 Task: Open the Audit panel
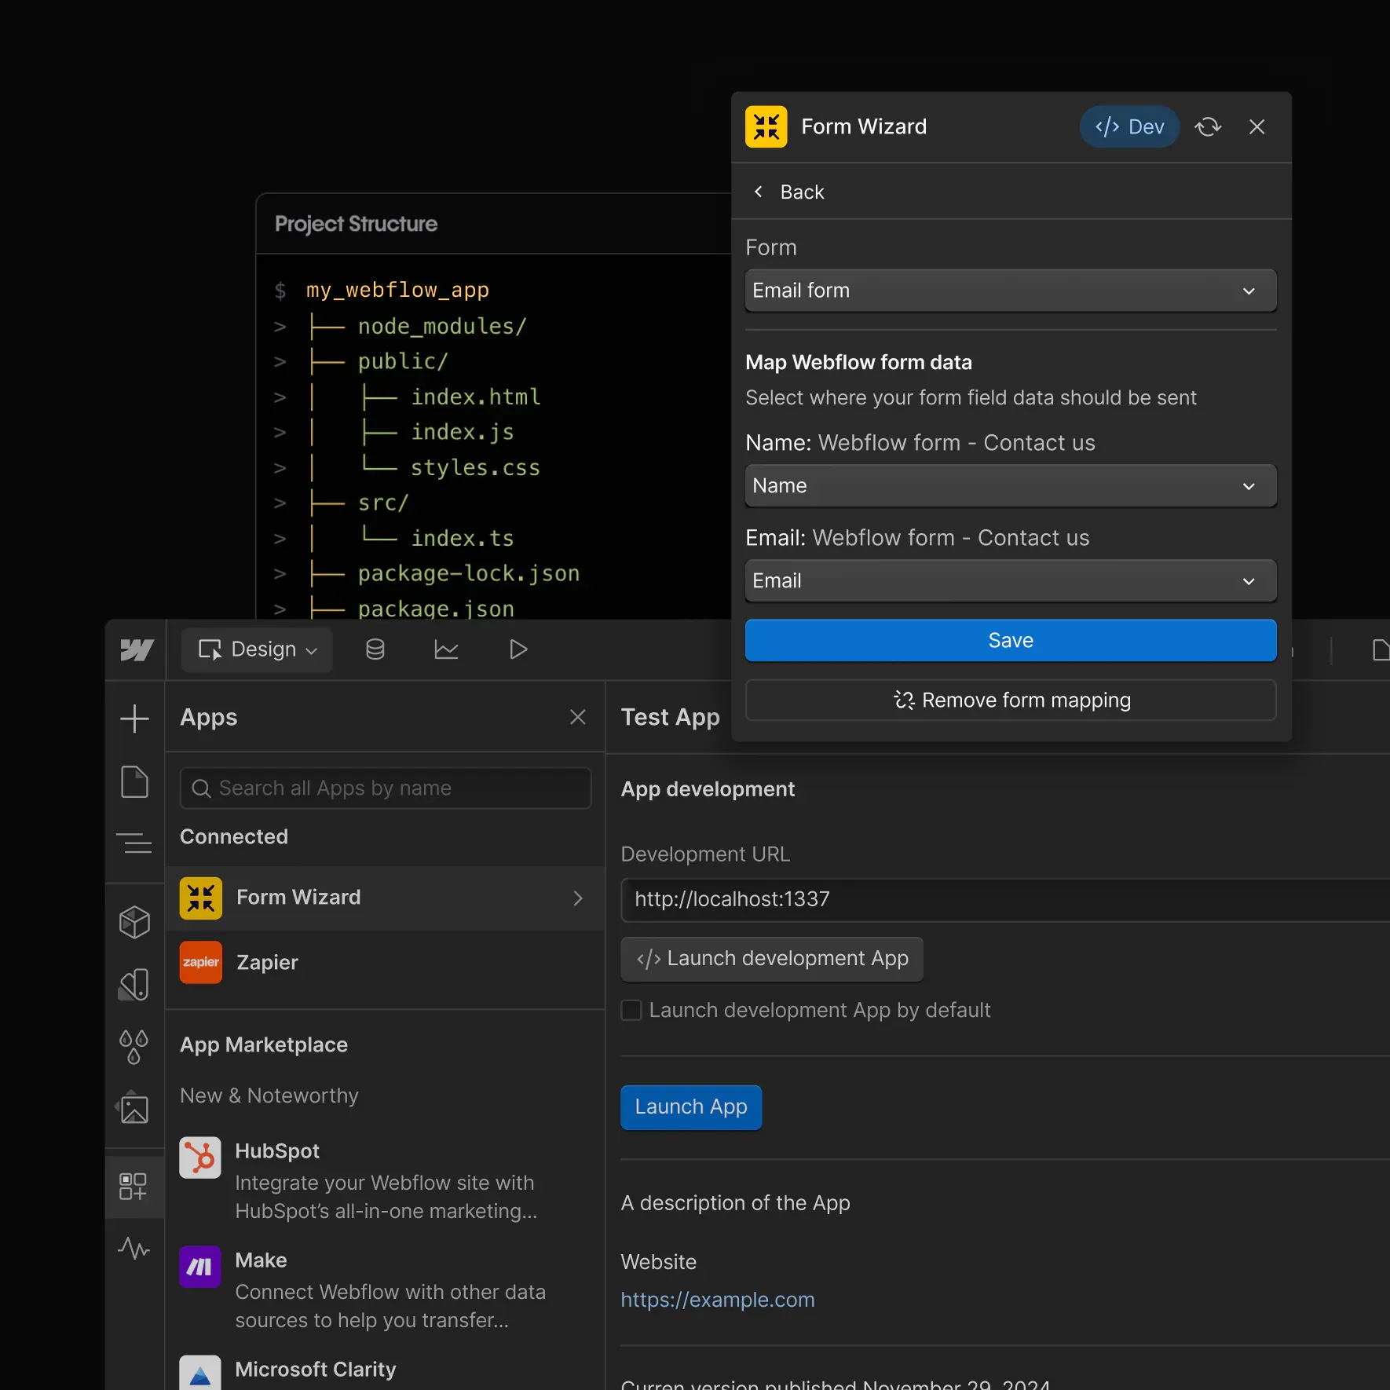tap(134, 1249)
